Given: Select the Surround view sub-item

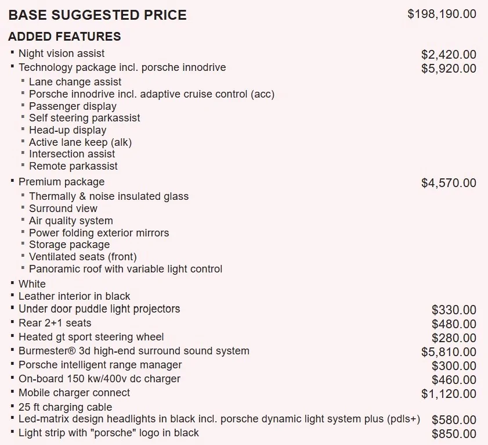Looking at the screenshot, I should click(x=63, y=208).
